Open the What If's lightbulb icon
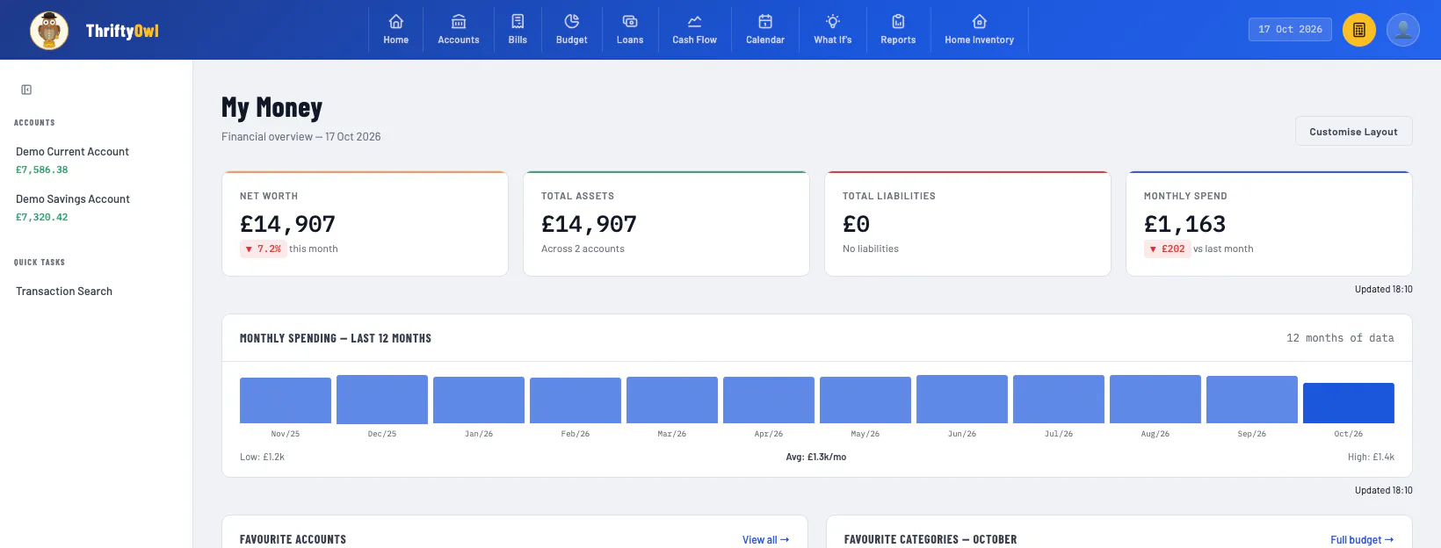Viewport: 1441px width, 548px height. pos(833,21)
